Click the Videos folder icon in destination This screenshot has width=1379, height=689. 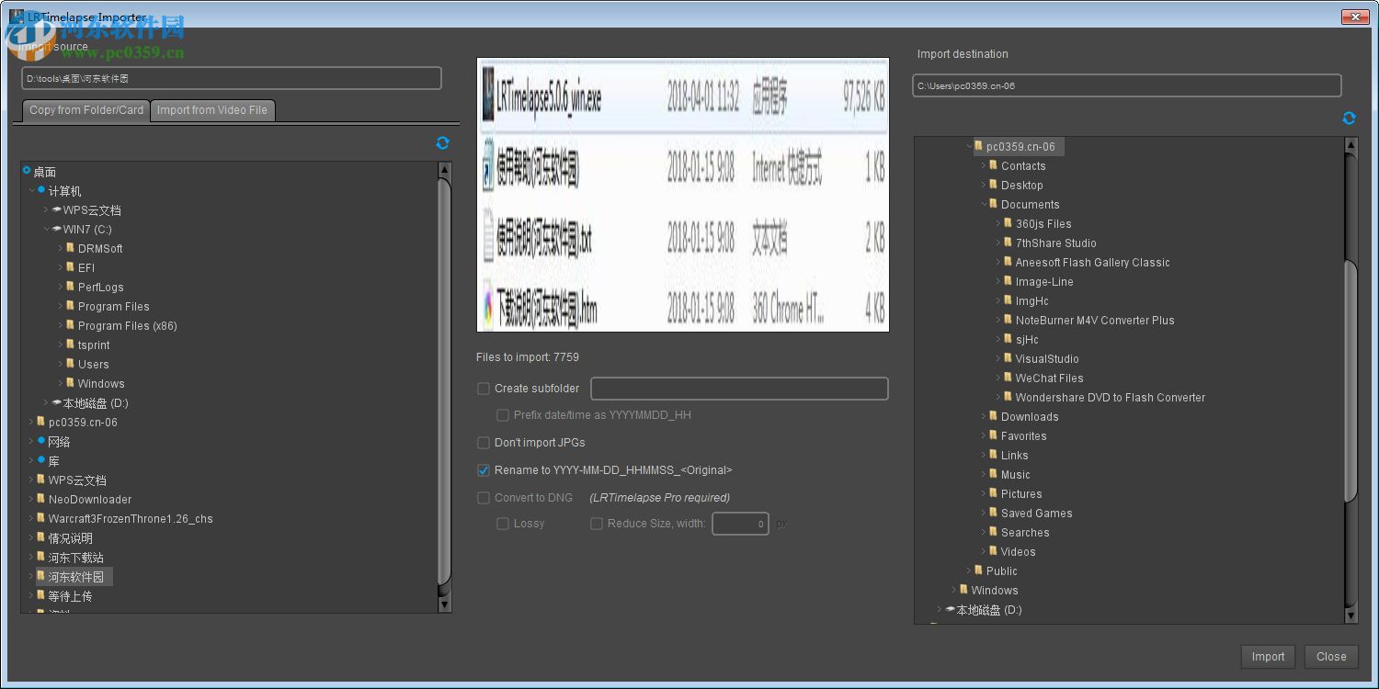click(994, 551)
